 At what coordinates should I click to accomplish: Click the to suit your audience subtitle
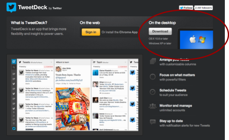pos(173,95)
